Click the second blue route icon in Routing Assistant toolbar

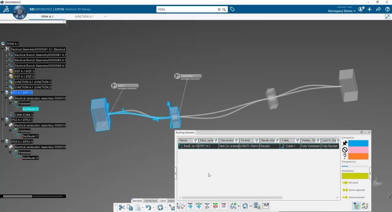[190, 206]
